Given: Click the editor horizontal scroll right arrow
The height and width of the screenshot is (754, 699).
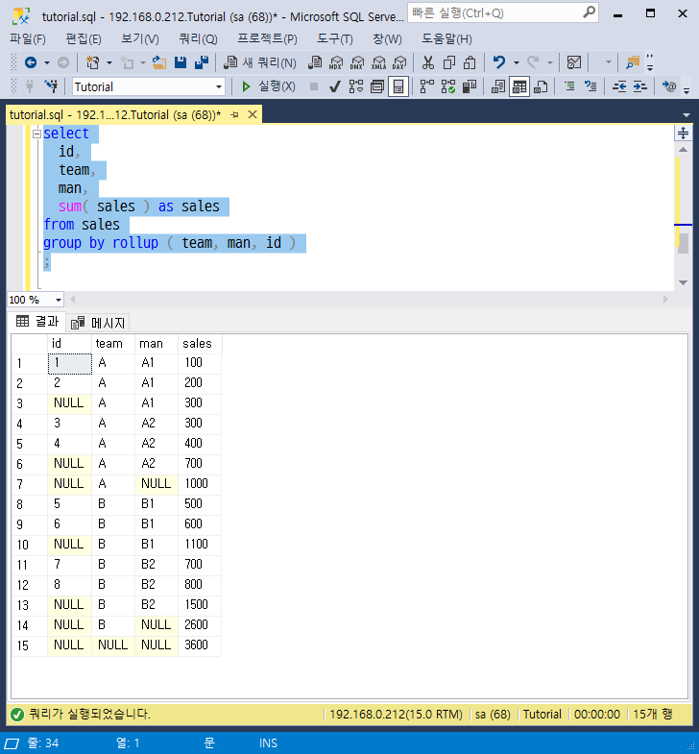Looking at the screenshot, I should [665, 300].
